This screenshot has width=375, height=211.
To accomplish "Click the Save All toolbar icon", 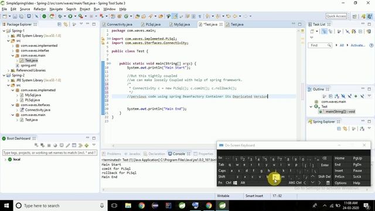I will pos(21,16).
